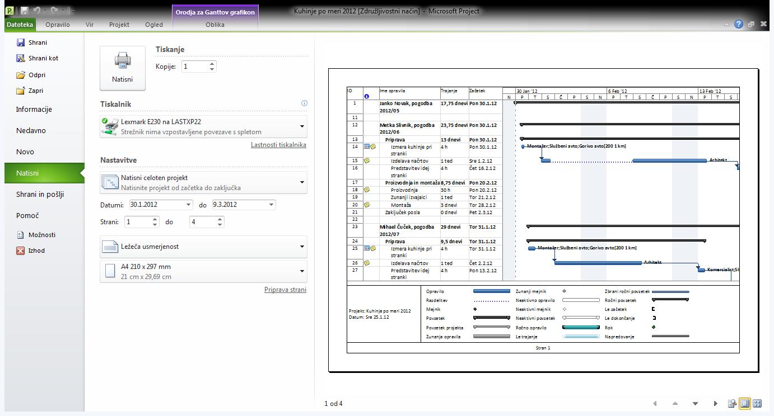Expand the Natisni celoten projekt dropdown
This screenshot has height=416, width=774.
pos(203,182)
